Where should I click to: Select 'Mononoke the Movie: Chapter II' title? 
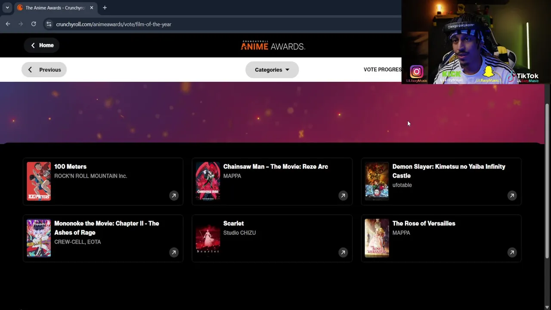pyautogui.click(x=107, y=228)
